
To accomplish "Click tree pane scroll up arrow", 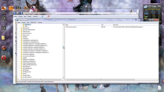I will click(63, 25).
